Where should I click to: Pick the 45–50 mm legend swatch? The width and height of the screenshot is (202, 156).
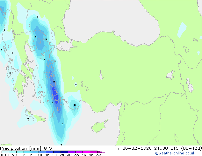point(94,152)
